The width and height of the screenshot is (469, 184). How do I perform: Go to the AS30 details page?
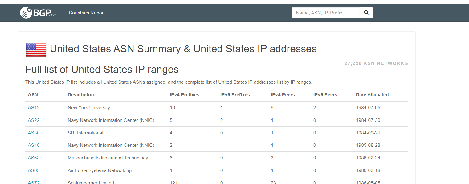coord(34,133)
